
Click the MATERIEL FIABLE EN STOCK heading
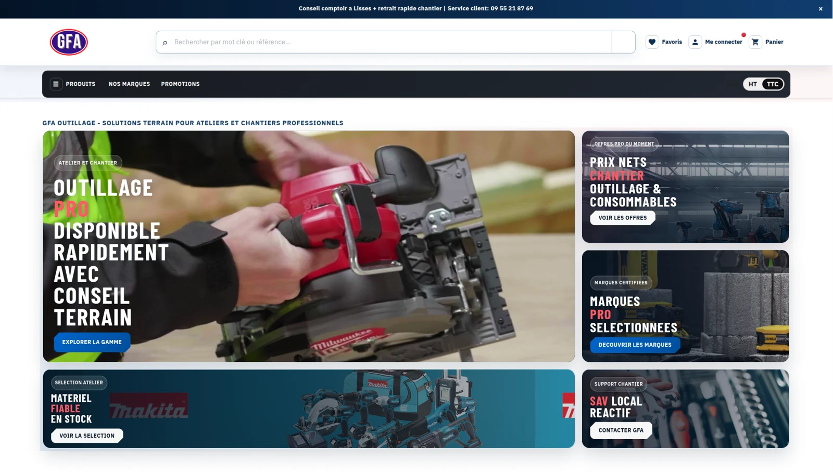[x=71, y=409]
